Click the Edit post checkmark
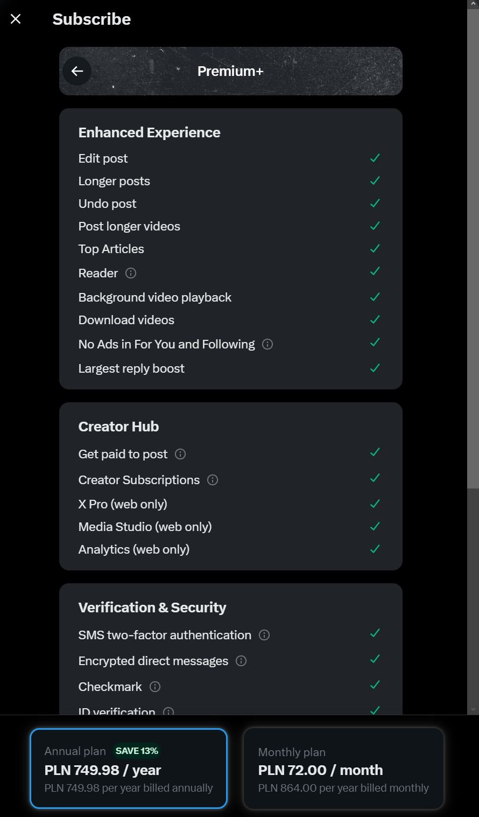The width and height of the screenshot is (479, 817). coord(375,158)
